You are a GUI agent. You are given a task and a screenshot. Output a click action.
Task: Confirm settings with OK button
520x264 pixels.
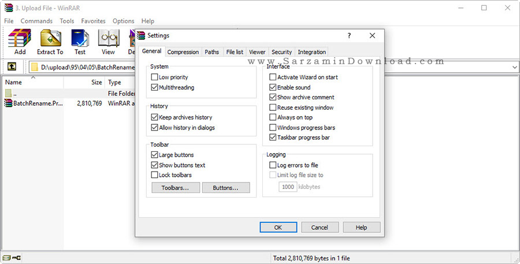point(278,227)
